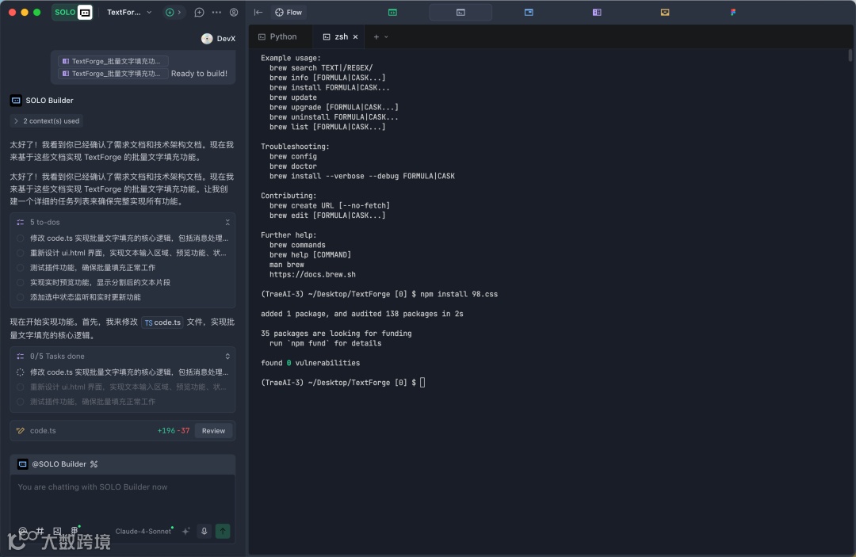This screenshot has height=557, width=856.
Task: Click the Flow button
Action: (x=289, y=12)
